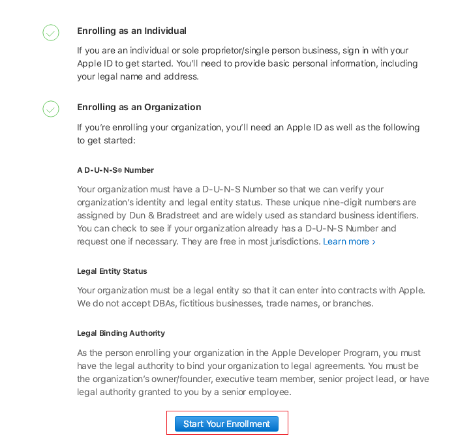Click the registered trademark symbol after D-U-N-S
The image size is (456, 444).
pyautogui.click(x=119, y=171)
